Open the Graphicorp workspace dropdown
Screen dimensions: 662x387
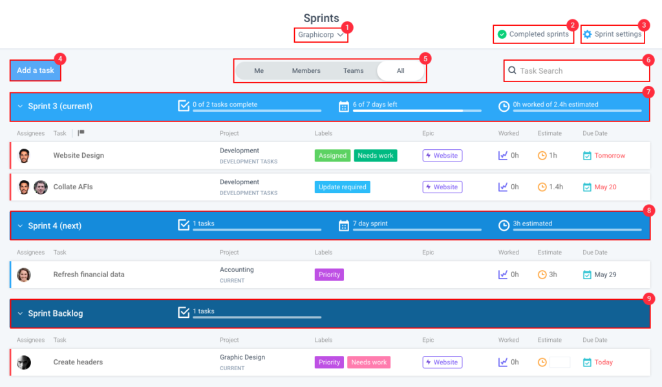pyautogui.click(x=321, y=35)
